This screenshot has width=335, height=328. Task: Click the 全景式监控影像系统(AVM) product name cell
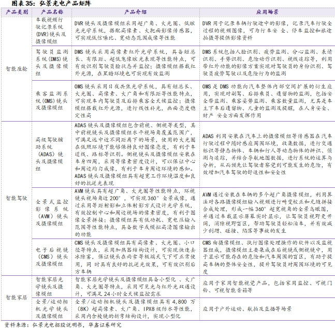[x=52, y=213]
